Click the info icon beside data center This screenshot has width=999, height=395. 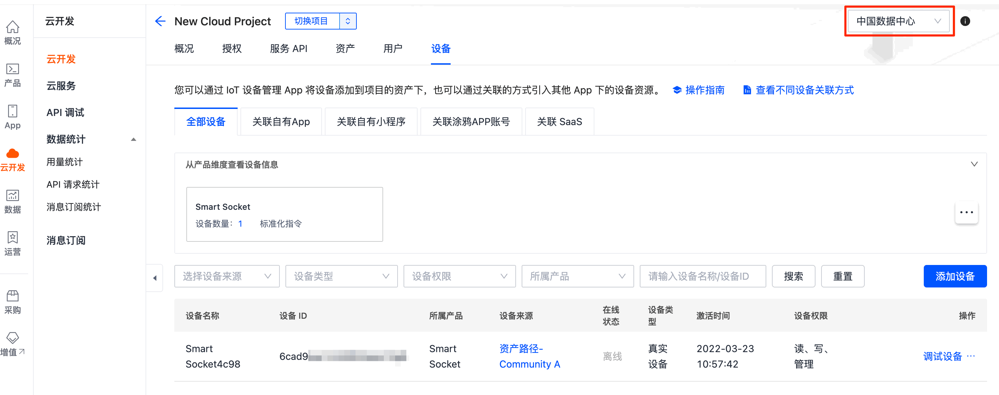point(965,21)
